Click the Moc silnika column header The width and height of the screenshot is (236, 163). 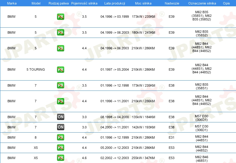(x=143, y=3)
